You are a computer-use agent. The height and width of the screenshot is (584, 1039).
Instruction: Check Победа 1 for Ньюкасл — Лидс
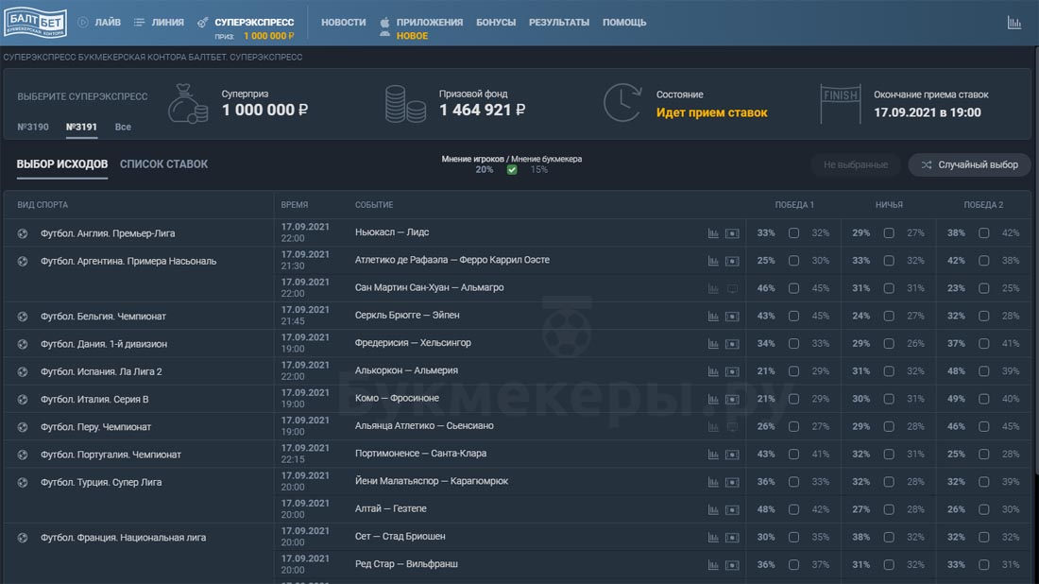coord(793,233)
